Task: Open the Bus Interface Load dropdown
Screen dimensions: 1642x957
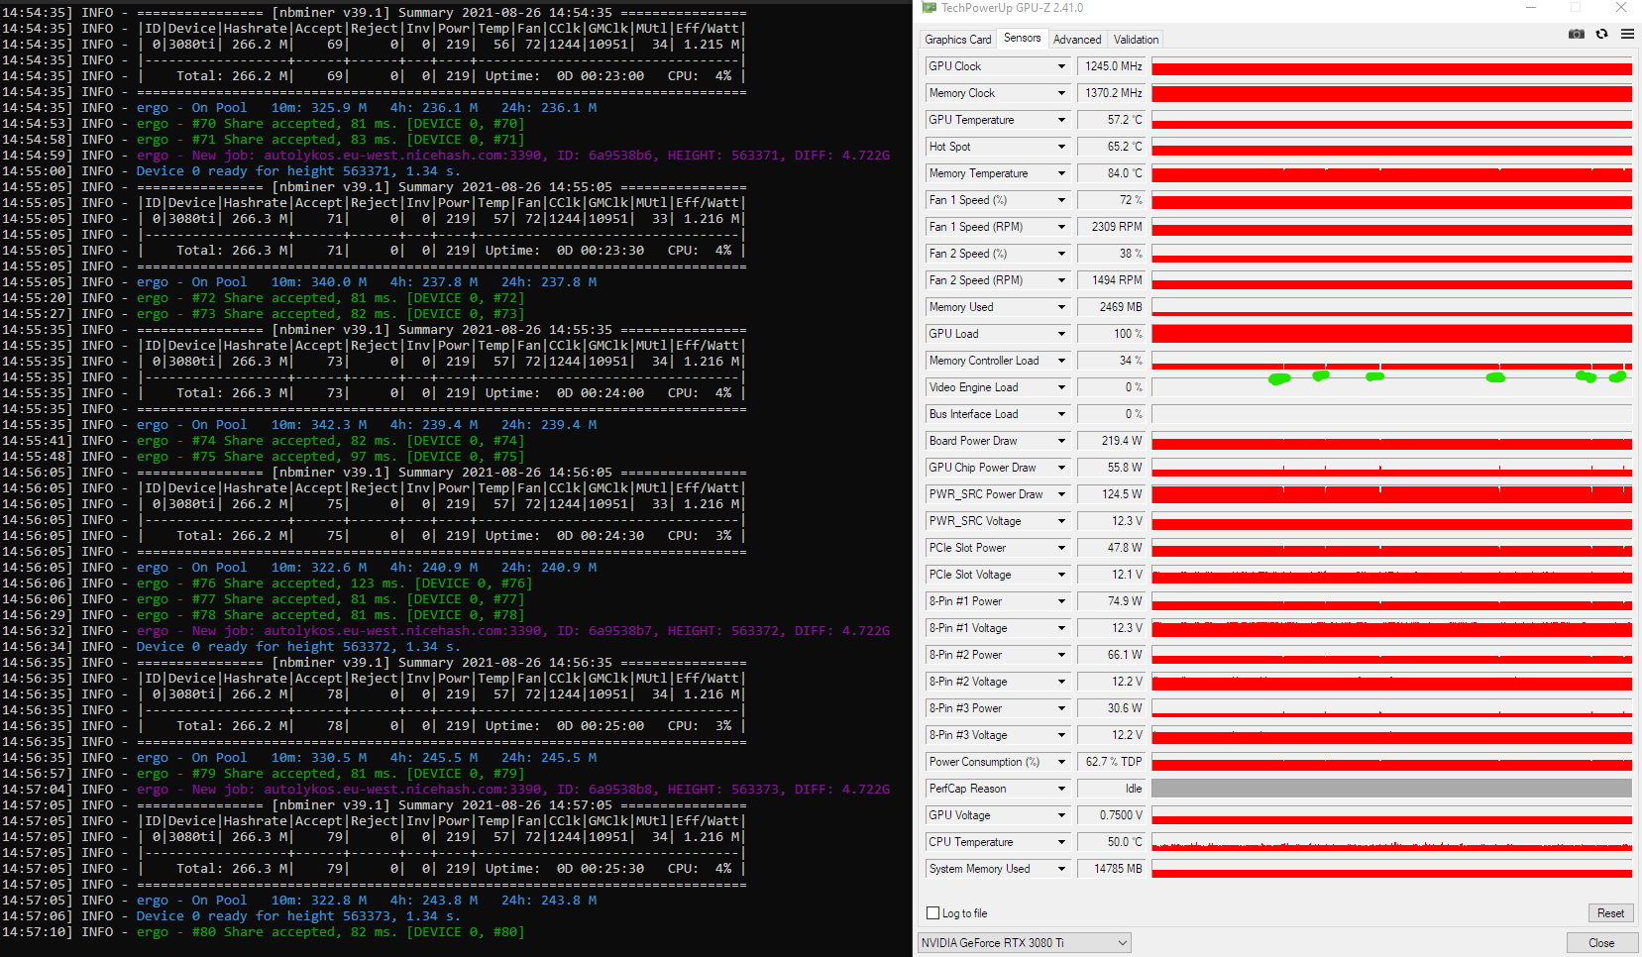Action: [1061, 414]
